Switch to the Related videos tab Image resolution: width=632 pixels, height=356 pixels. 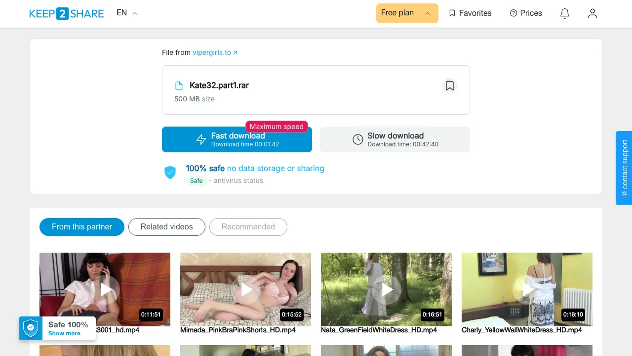tap(167, 226)
